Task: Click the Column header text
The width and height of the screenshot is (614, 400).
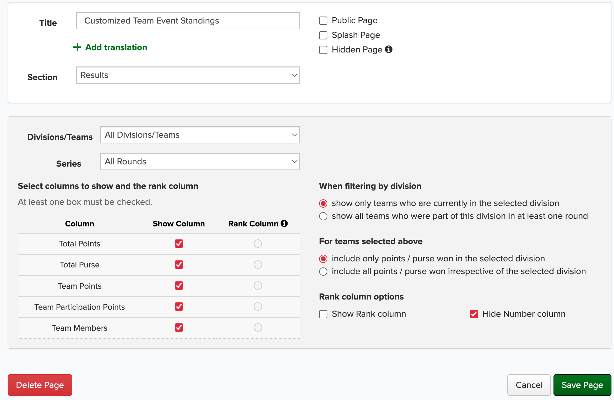Action: 80,224
